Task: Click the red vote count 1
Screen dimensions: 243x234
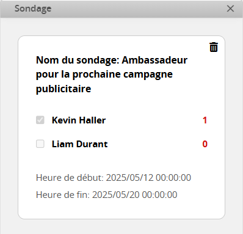Action: [205, 120]
